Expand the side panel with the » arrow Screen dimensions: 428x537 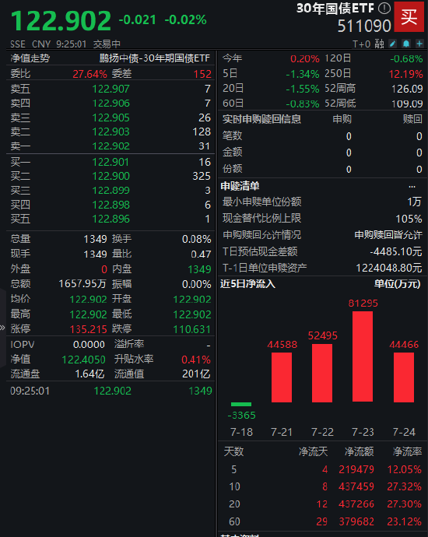2,328
